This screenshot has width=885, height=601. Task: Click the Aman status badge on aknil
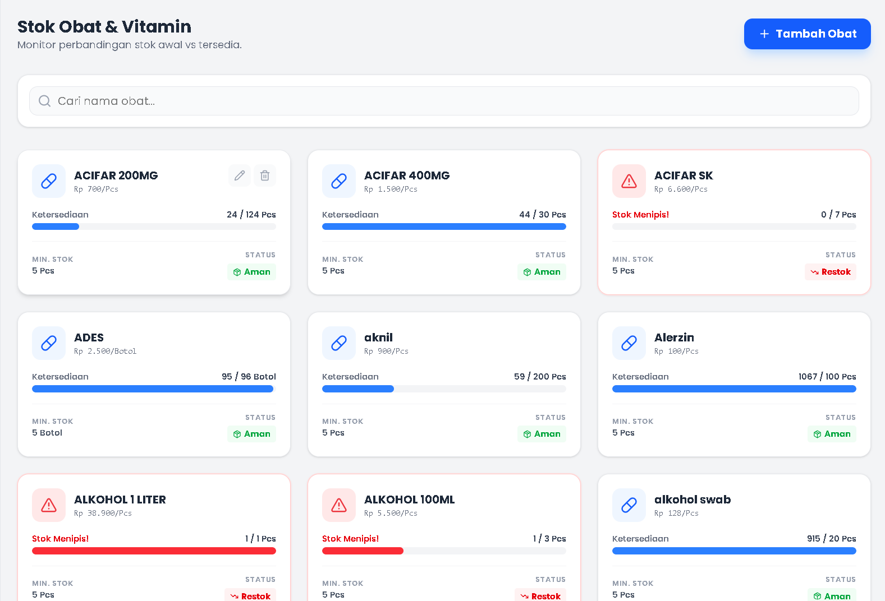542,434
